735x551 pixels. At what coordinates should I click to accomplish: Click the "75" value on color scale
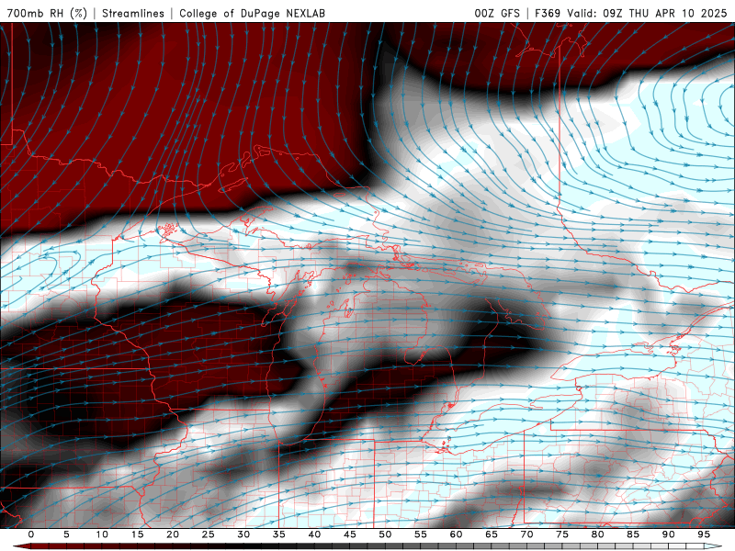pyautogui.click(x=562, y=534)
